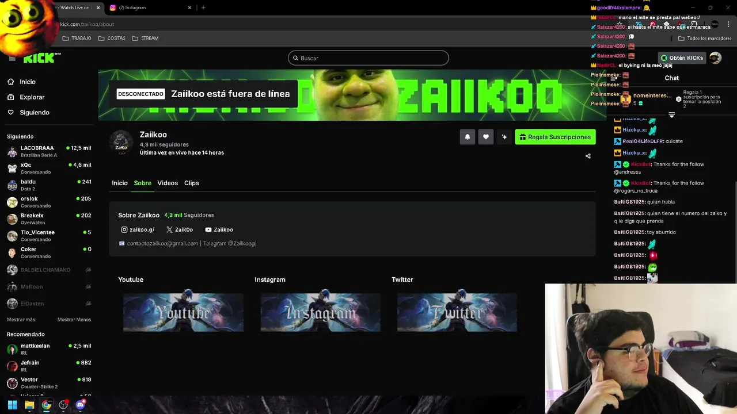Open offline ElDasten channel
This screenshot has height=414, width=737.
click(x=49, y=303)
